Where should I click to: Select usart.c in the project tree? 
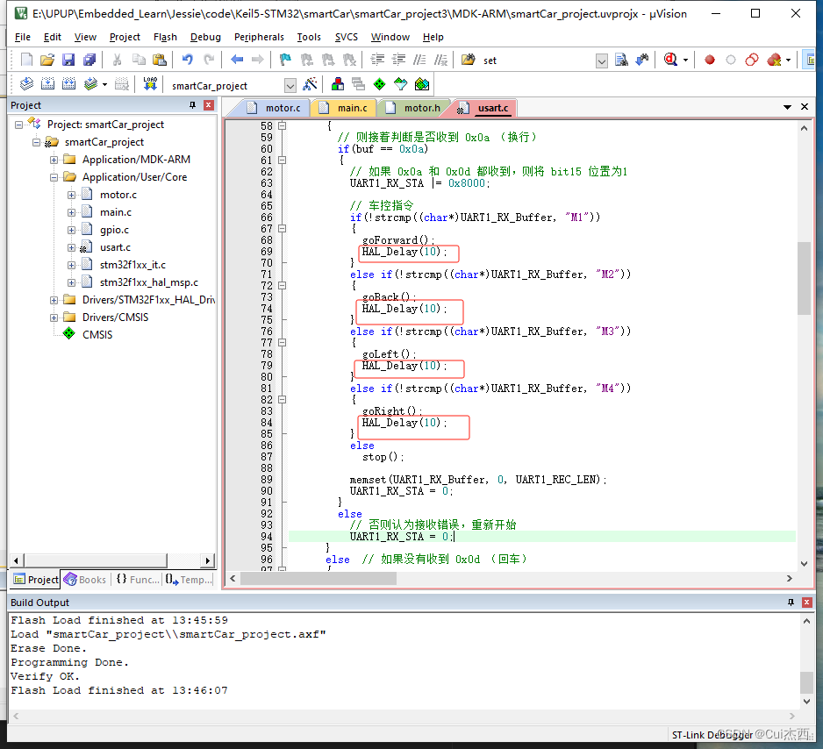pos(116,247)
